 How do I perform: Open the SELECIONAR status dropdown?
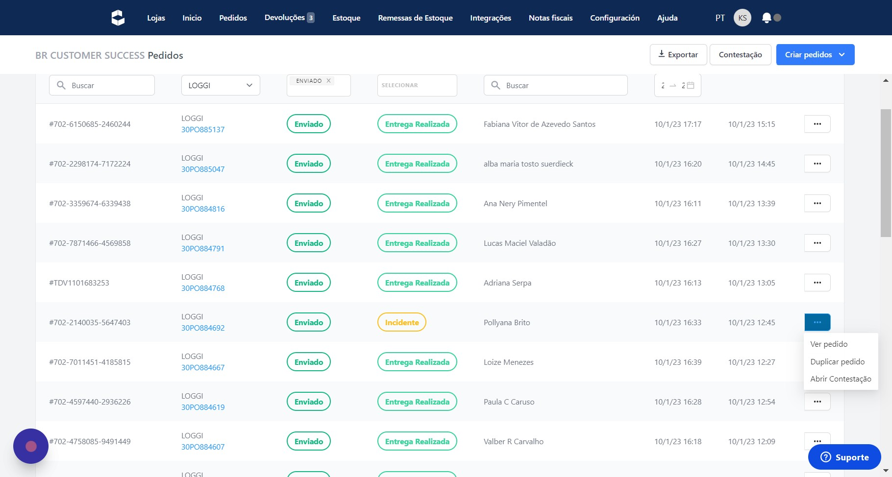[417, 85]
